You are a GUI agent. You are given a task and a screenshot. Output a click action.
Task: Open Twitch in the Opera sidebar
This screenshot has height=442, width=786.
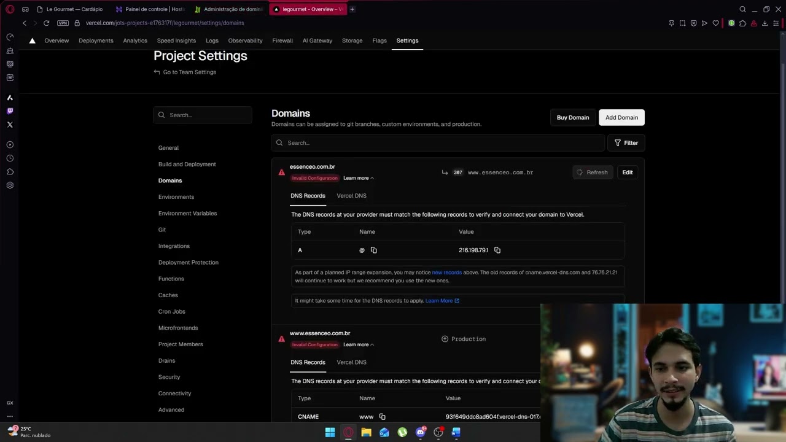[x=10, y=111]
